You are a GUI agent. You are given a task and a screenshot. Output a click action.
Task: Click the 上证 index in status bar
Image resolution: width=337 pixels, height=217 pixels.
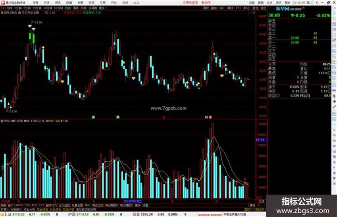(7, 215)
